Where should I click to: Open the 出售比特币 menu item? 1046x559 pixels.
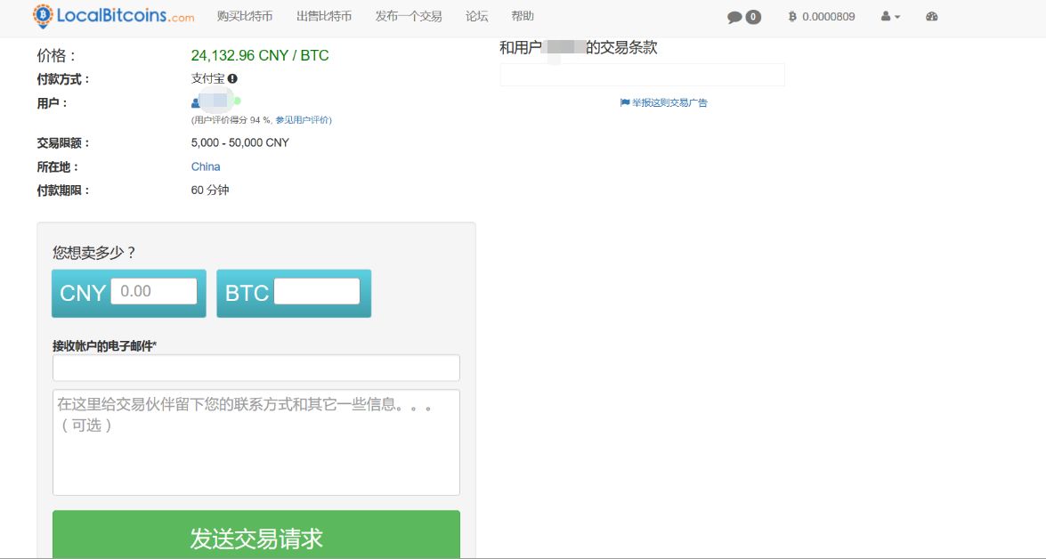(323, 16)
